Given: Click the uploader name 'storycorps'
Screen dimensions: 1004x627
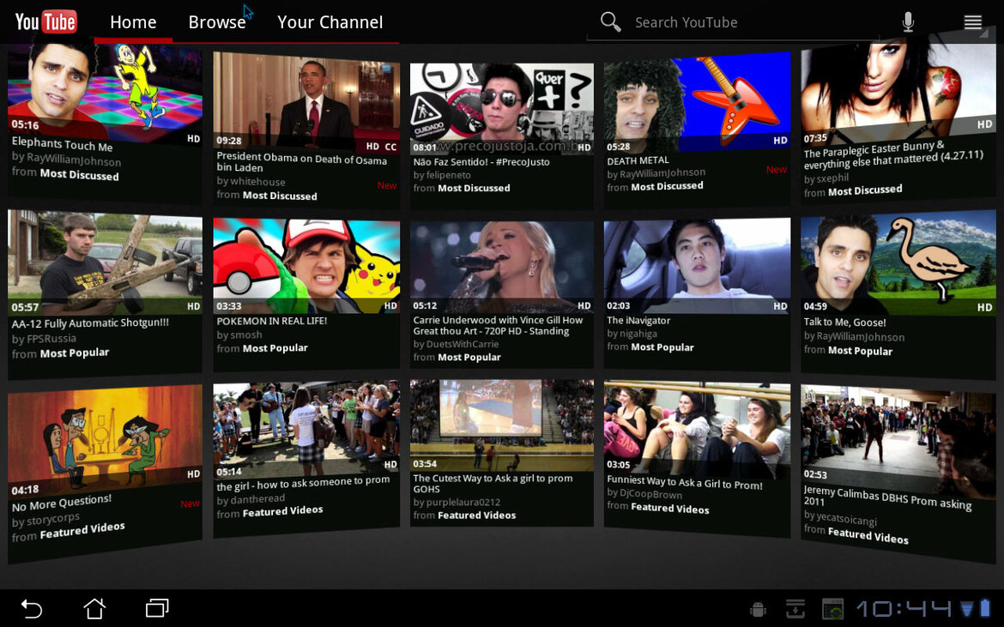Looking at the screenshot, I should tap(53, 518).
